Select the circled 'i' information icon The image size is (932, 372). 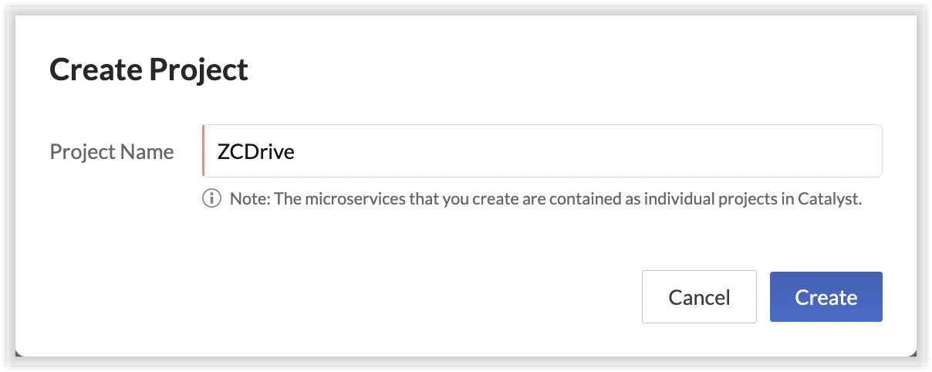[x=211, y=198]
